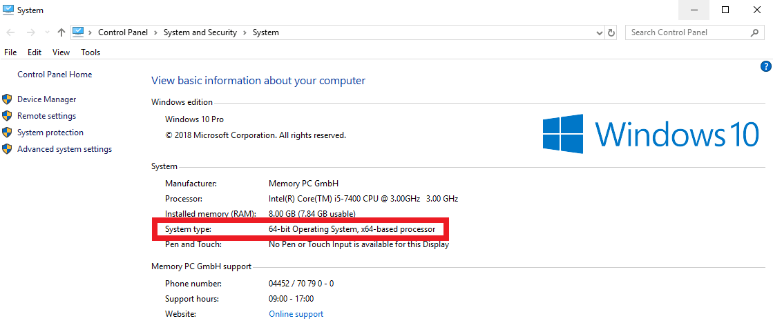Click the Back navigation arrow

10,32
